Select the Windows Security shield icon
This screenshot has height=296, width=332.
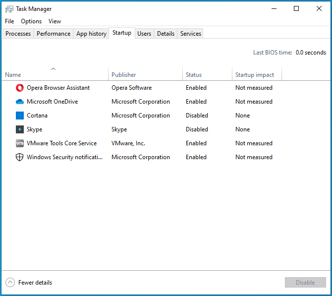click(x=20, y=157)
